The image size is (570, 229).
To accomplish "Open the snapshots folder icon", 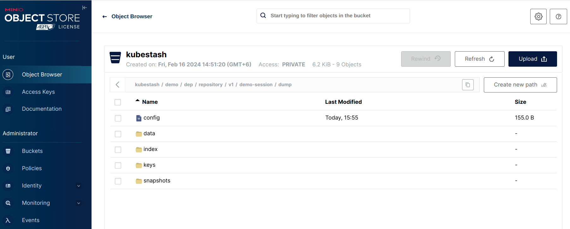I will click(x=139, y=181).
